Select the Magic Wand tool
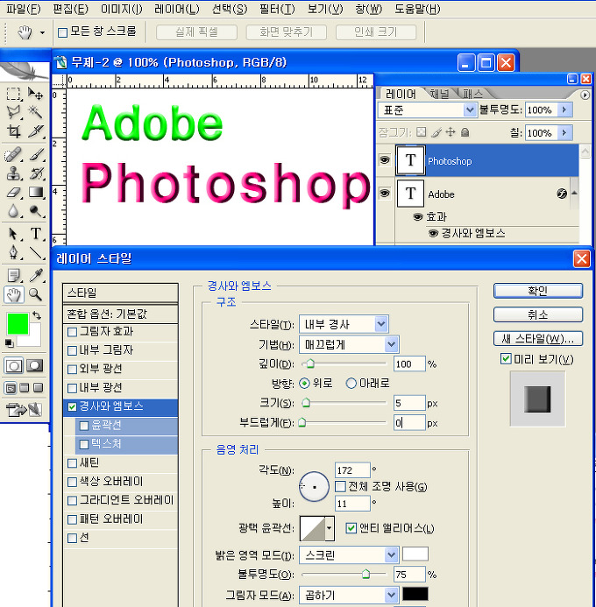Screen dimensions: 596x607 35,113
